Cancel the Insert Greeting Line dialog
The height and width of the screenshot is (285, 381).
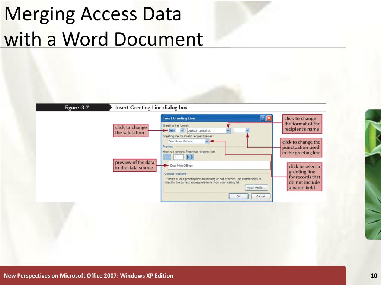tap(260, 196)
